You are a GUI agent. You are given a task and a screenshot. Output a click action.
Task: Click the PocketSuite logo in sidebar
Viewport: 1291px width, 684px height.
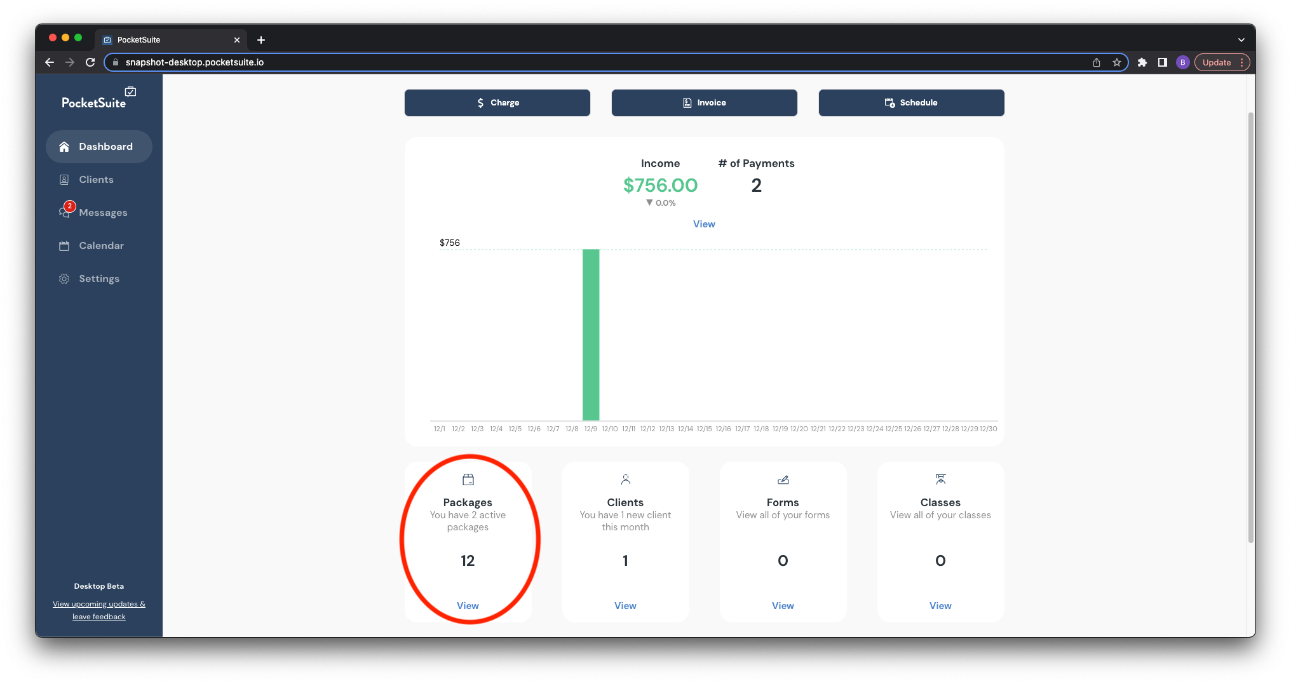pyautogui.click(x=98, y=99)
